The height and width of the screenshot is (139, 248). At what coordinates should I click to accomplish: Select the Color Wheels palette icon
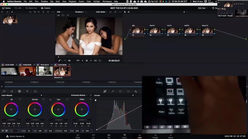tap(19, 91)
